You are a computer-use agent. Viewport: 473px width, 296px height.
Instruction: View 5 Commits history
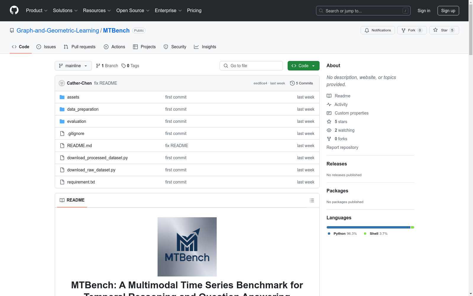click(302, 83)
